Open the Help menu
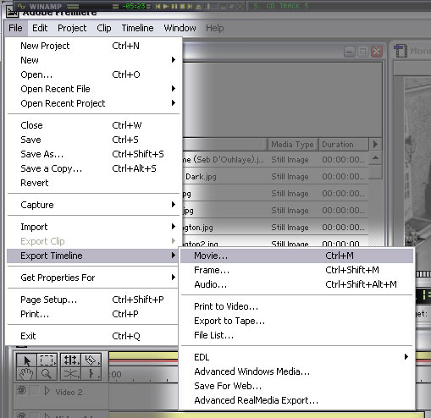This screenshot has height=418, width=431. [x=215, y=28]
